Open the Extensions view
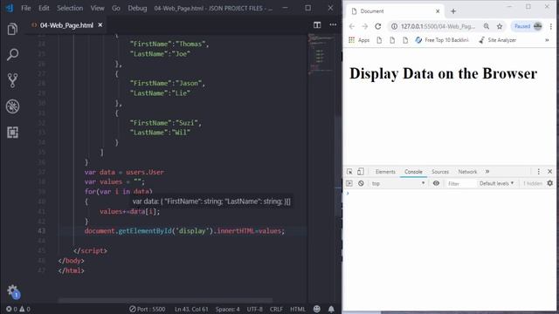 click(x=12, y=133)
